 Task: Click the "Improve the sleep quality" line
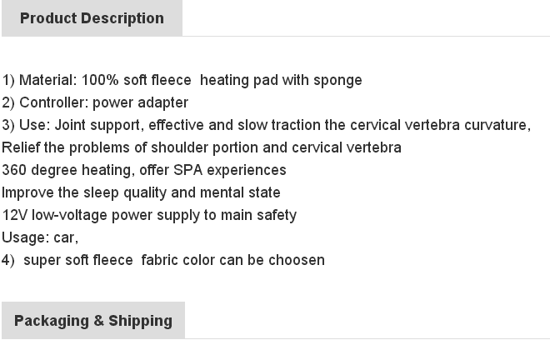(141, 192)
